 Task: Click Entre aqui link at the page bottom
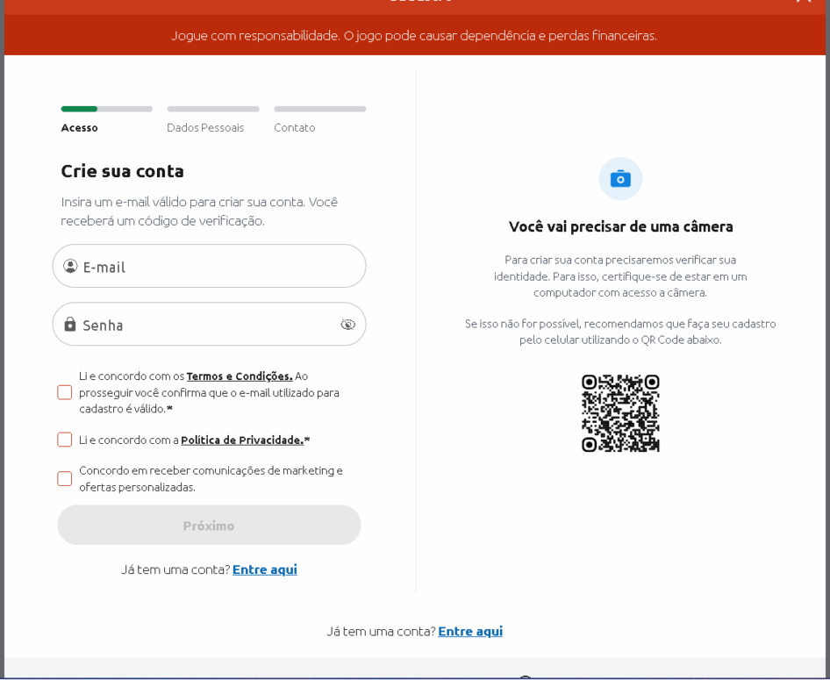pyautogui.click(x=470, y=631)
